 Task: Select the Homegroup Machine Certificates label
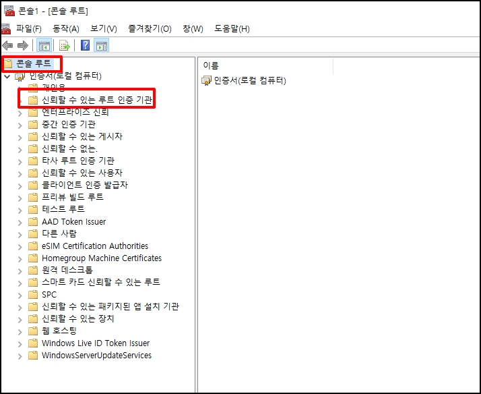[102, 258]
